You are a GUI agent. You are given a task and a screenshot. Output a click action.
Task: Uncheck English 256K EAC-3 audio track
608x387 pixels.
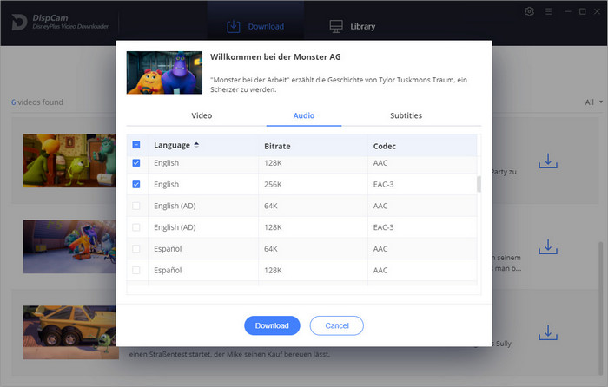pos(135,185)
